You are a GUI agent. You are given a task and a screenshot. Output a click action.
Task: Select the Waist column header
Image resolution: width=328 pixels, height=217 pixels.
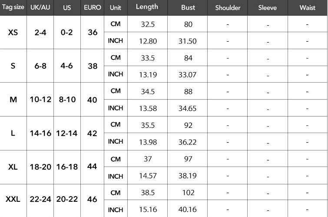307,8
